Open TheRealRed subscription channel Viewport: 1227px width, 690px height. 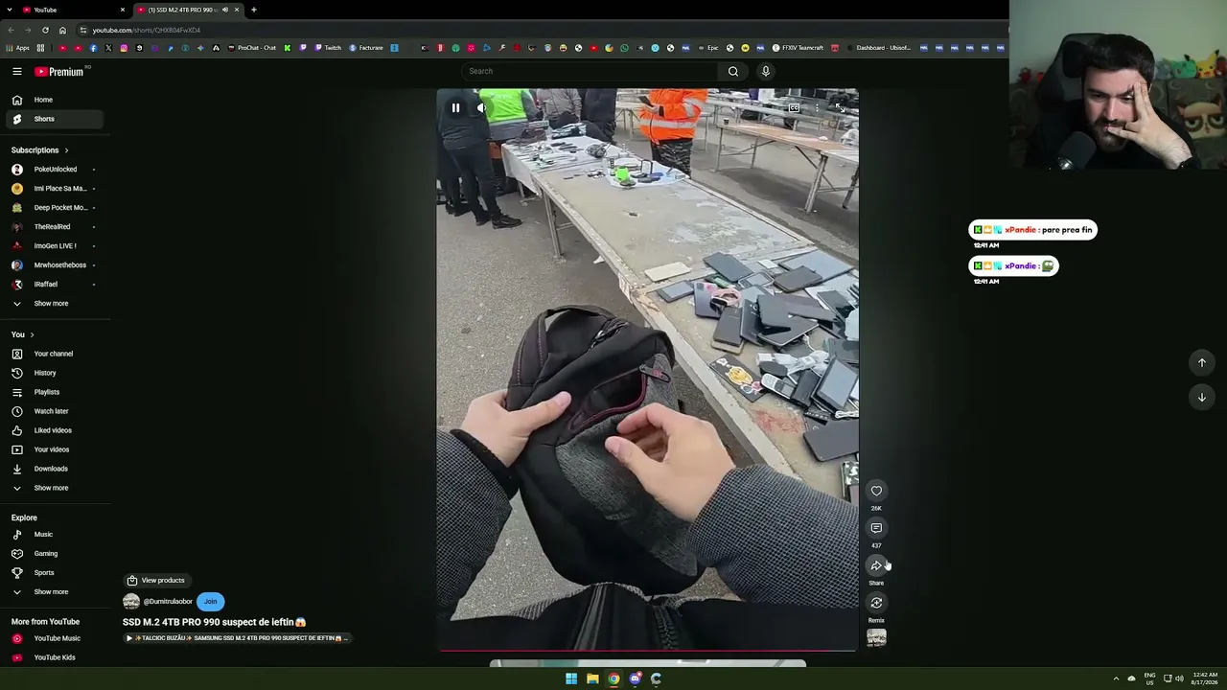(x=55, y=227)
